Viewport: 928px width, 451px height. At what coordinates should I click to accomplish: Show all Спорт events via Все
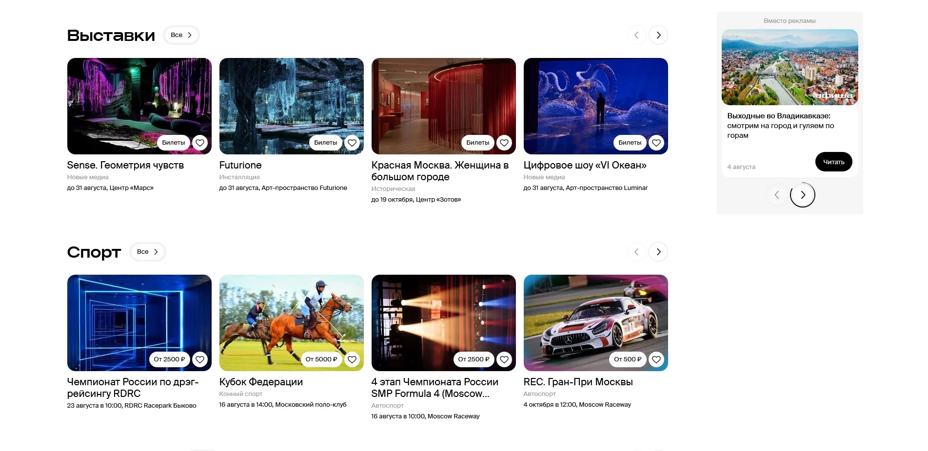[x=147, y=252]
